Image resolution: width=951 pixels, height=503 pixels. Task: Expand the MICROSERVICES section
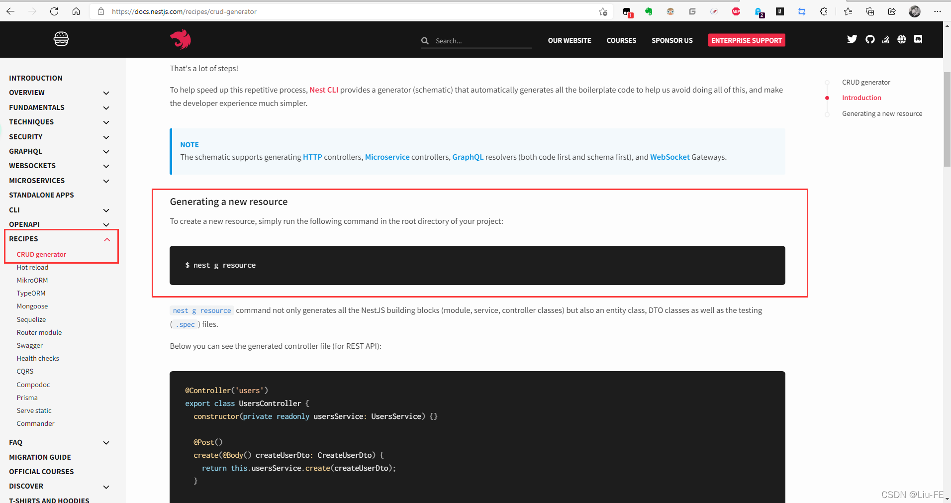pyautogui.click(x=106, y=181)
